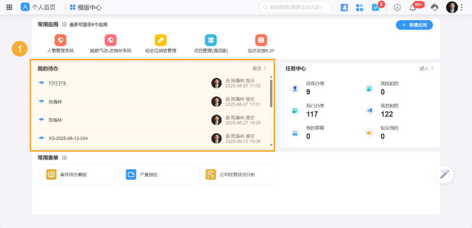Open the 陈瀚林 item submitted 17:01
The height and width of the screenshot is (228, 472).
(x=152, y=101)
